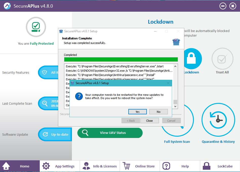Open Quarantine & History clock icon
This screenshot has height=172, width=240.
[x=218, y=120]
